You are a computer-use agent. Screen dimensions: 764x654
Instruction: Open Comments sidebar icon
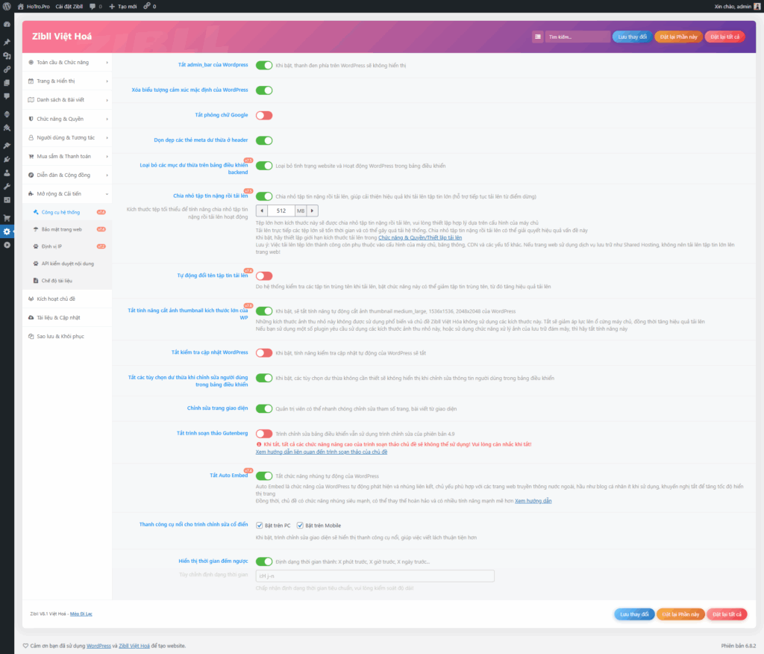7,96
